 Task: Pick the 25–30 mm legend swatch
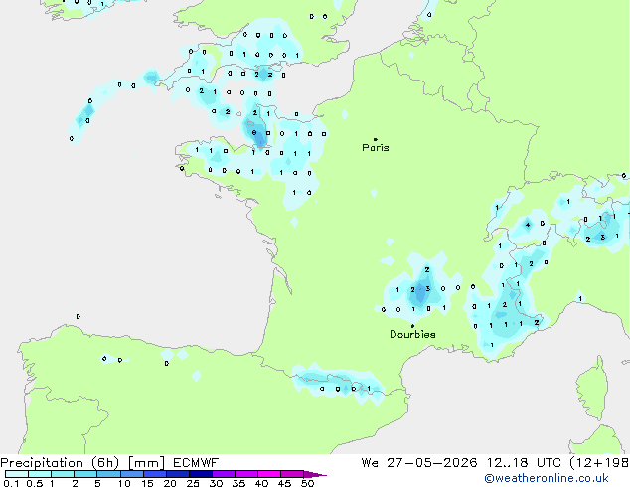[200, 474]
